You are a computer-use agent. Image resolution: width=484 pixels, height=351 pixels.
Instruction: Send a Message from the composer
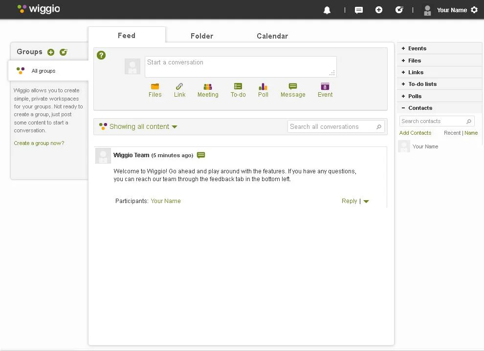[293, 90]
